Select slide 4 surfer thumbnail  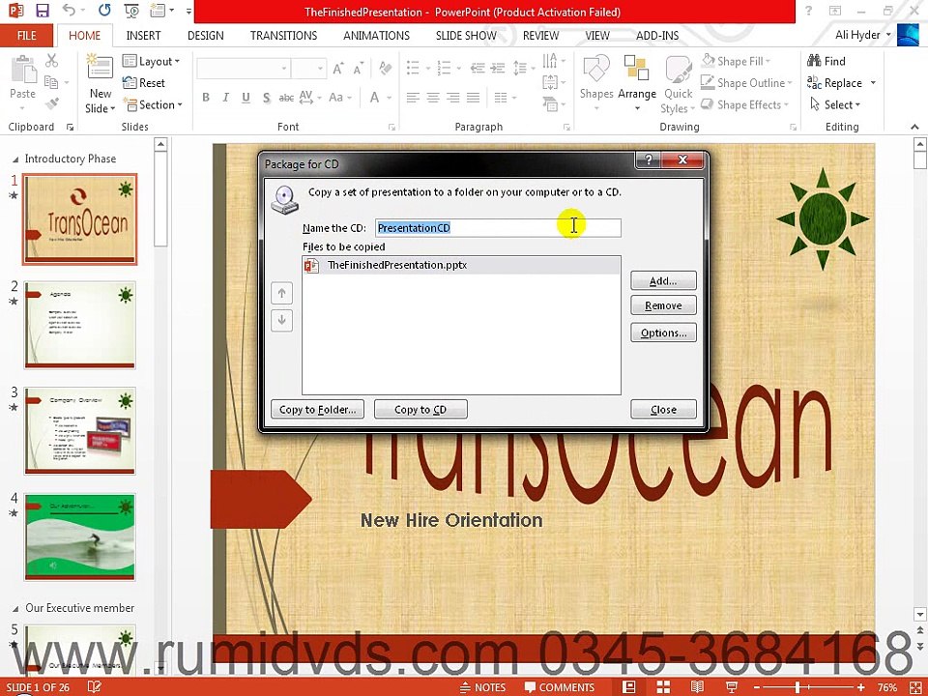[80, 536]
